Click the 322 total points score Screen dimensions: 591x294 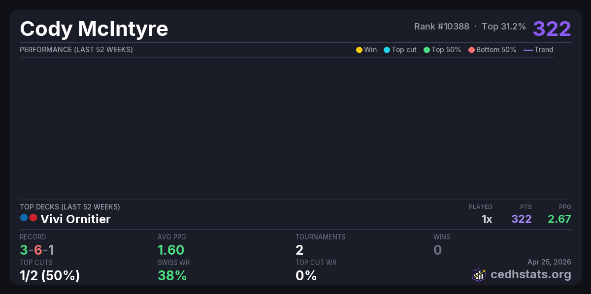[x=552, y=29]
